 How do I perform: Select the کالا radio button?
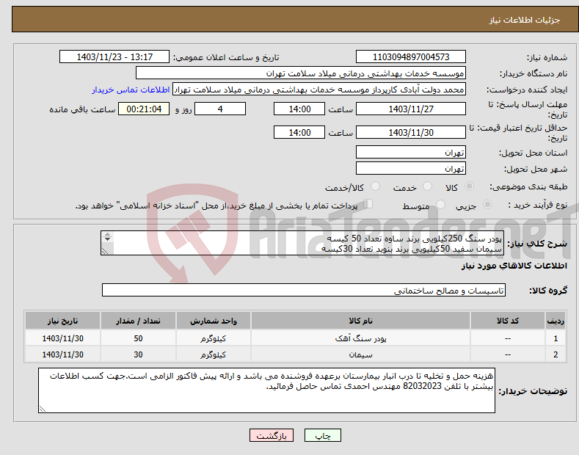pyautogui.click(x=469, y=186)
